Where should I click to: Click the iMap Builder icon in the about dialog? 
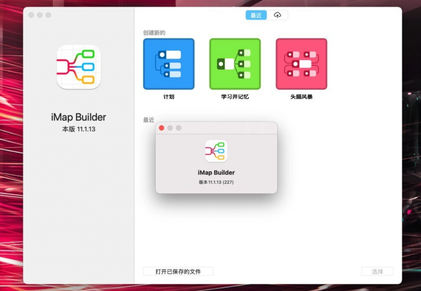click(216, 151)
